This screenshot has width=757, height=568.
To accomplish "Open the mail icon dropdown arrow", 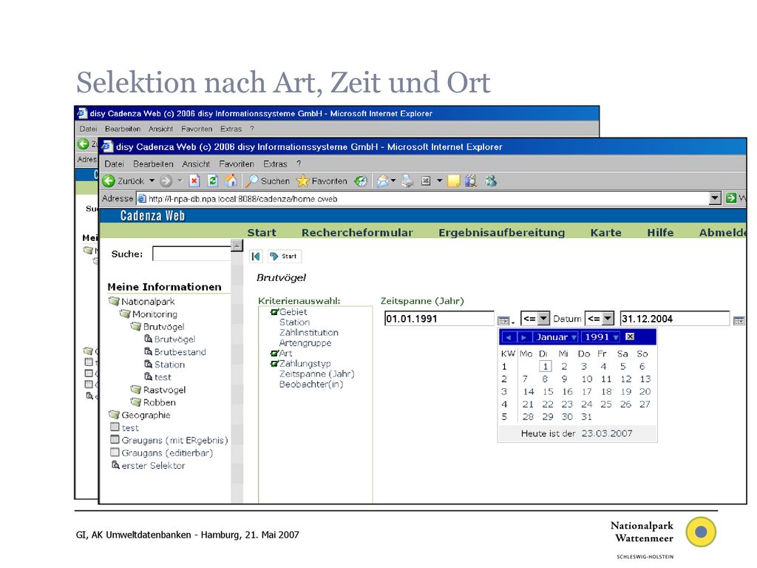I will tap(393, 181).
